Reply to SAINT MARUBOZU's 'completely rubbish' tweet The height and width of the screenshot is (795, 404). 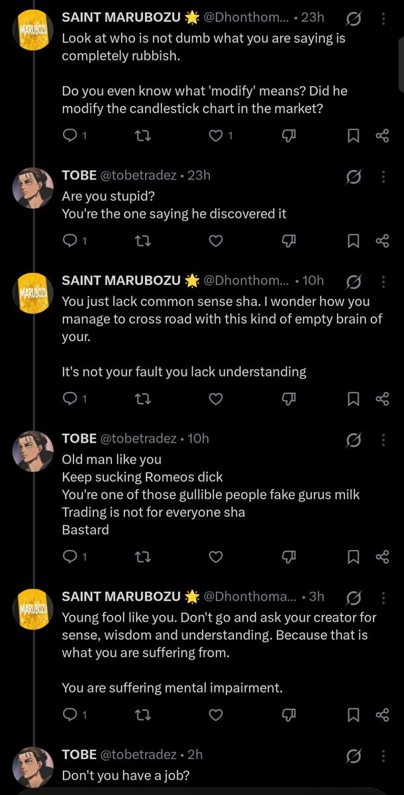click(75, 136)
